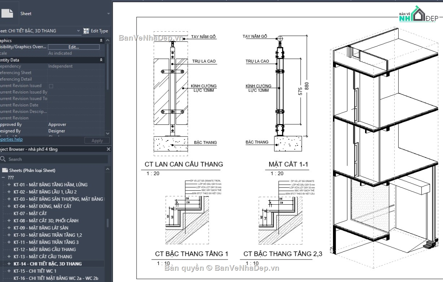
Task: Click the Edit Type icon
Action: coord(86,31)
